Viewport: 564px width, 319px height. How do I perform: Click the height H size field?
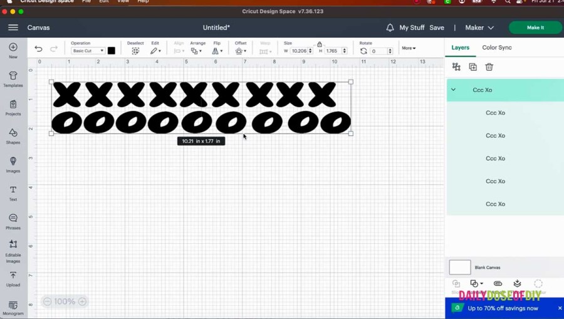click(333, 51)
